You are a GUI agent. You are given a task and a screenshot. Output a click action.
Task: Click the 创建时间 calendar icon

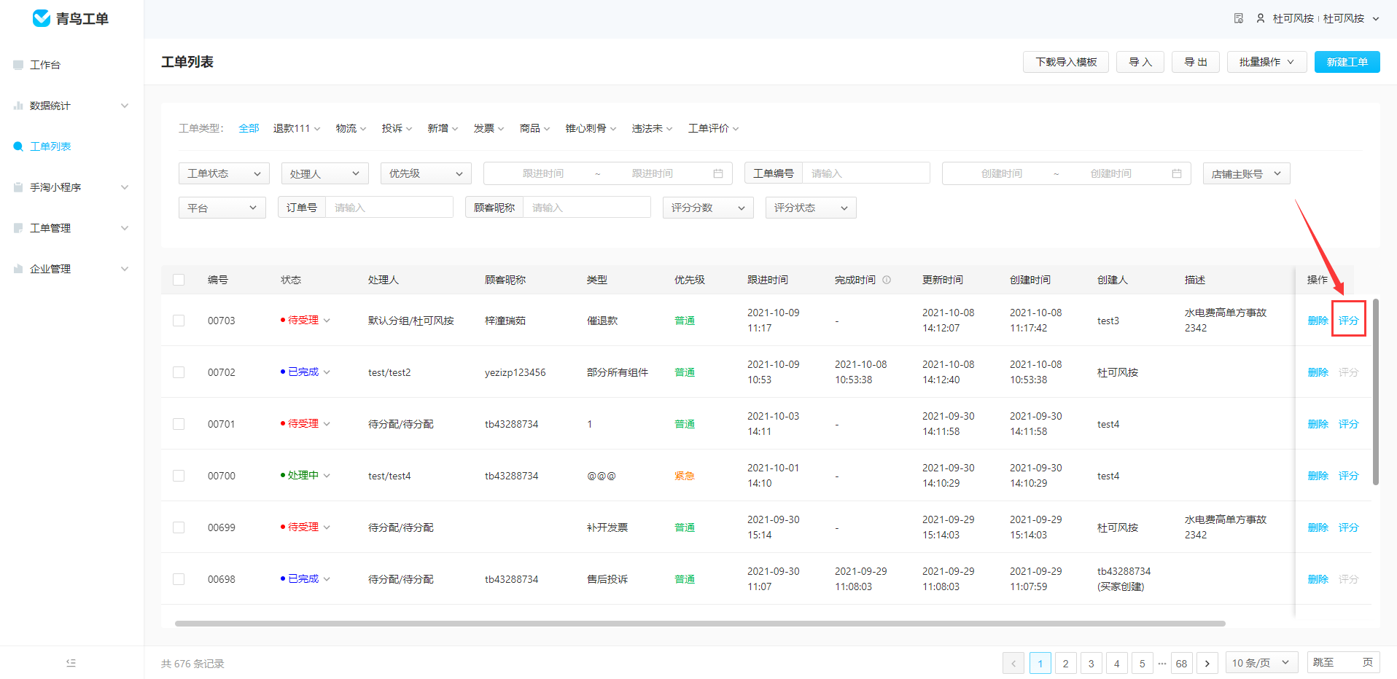point(1177,173)
